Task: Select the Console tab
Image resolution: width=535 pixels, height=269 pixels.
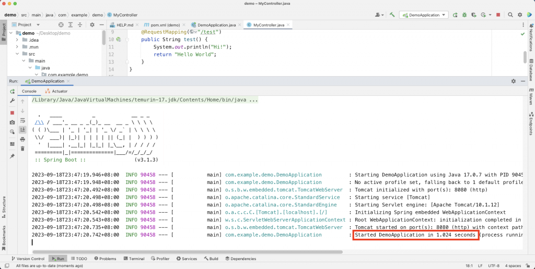Action: [x=29, y=91]
